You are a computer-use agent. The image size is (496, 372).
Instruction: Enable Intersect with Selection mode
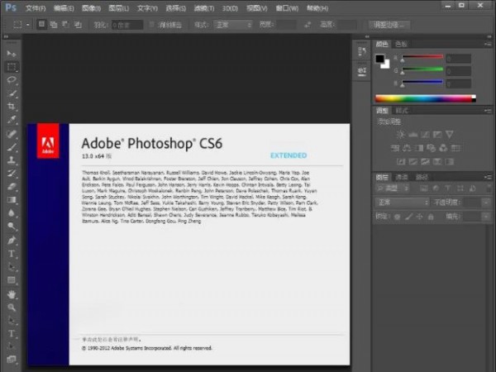(x=78, y=24)
